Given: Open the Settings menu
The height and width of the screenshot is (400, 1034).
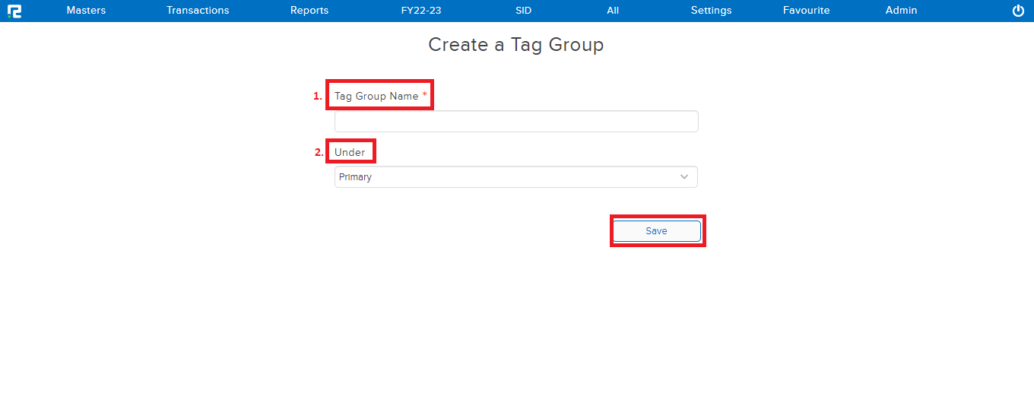Looking at the screenshot, I should pyautogui.click(x=711, y=11).
